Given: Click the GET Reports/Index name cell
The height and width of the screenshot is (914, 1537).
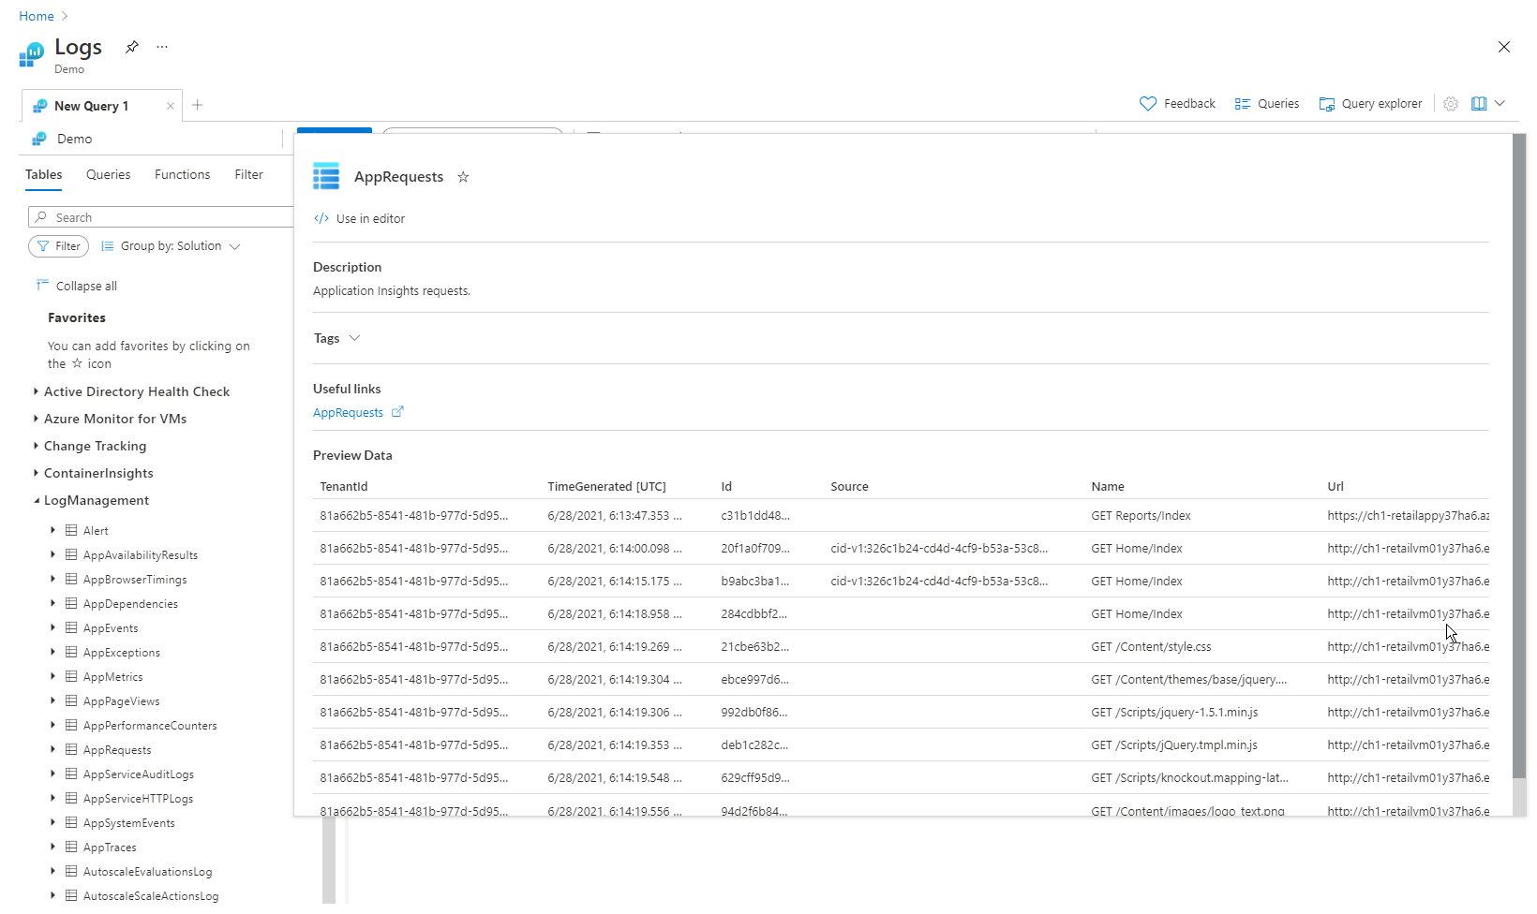Looking at the screenshot, I should 1141,516.
